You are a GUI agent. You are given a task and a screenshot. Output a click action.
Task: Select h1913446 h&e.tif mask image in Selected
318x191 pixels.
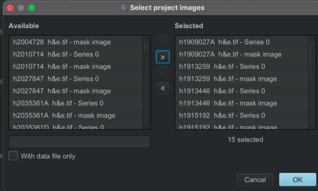242,103
